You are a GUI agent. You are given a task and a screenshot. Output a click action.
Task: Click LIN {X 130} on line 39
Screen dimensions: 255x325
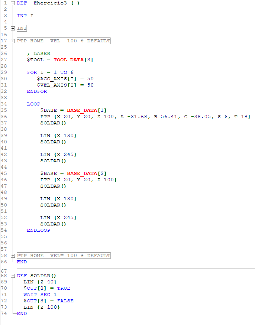(x=58, y=136)
